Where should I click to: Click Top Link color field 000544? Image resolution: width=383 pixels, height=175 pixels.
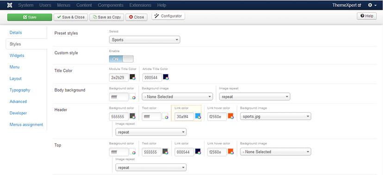point(184,152)
